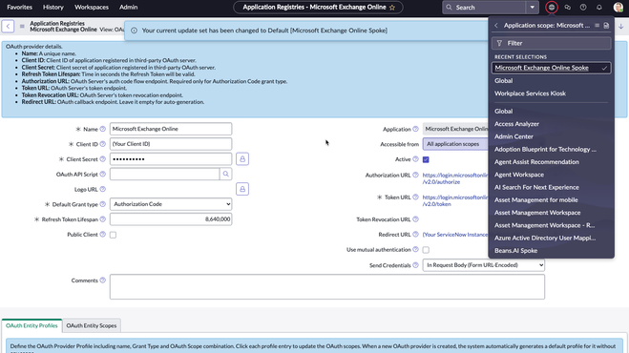This screenshot has height=353, width=629.
Task: Open the Redirect URL link
Action: pos(455,235)
